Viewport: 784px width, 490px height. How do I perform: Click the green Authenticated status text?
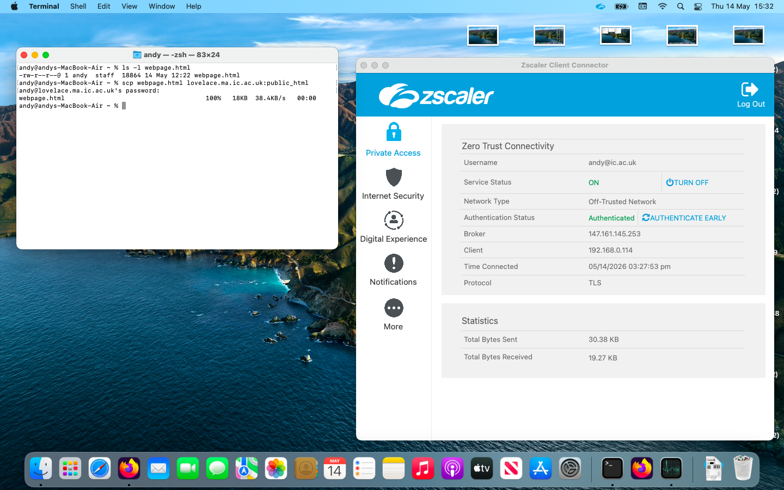(611, 218)
